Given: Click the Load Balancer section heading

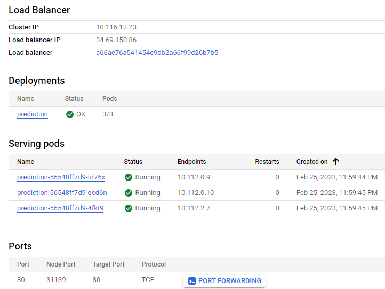Looking at the screenshot, I should click(39, 10).
